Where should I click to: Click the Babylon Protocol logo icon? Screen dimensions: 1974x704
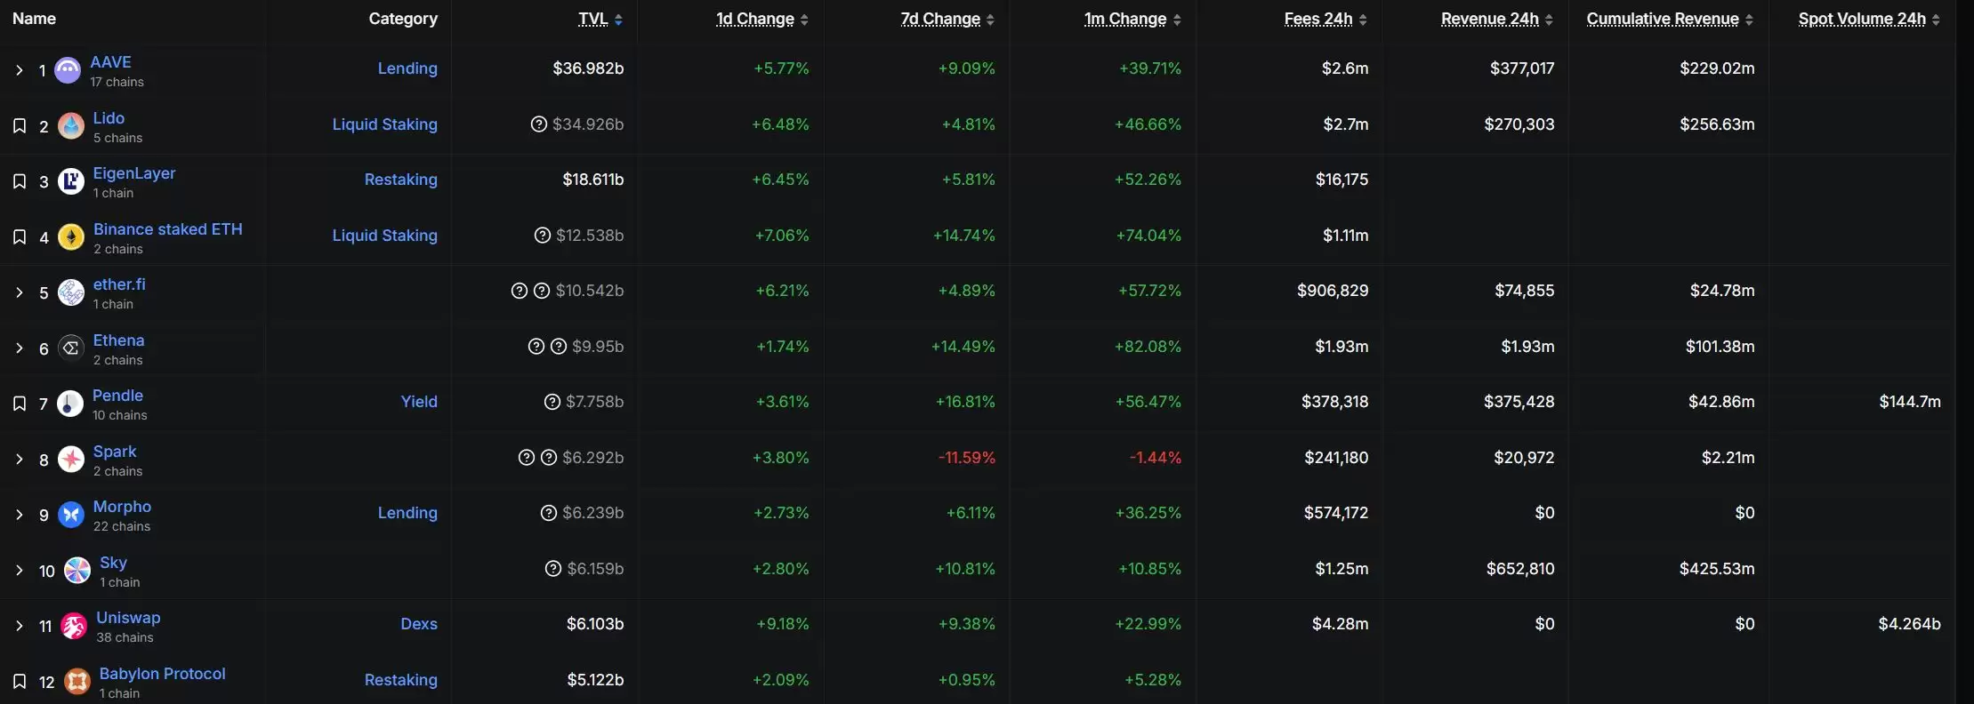77,682
